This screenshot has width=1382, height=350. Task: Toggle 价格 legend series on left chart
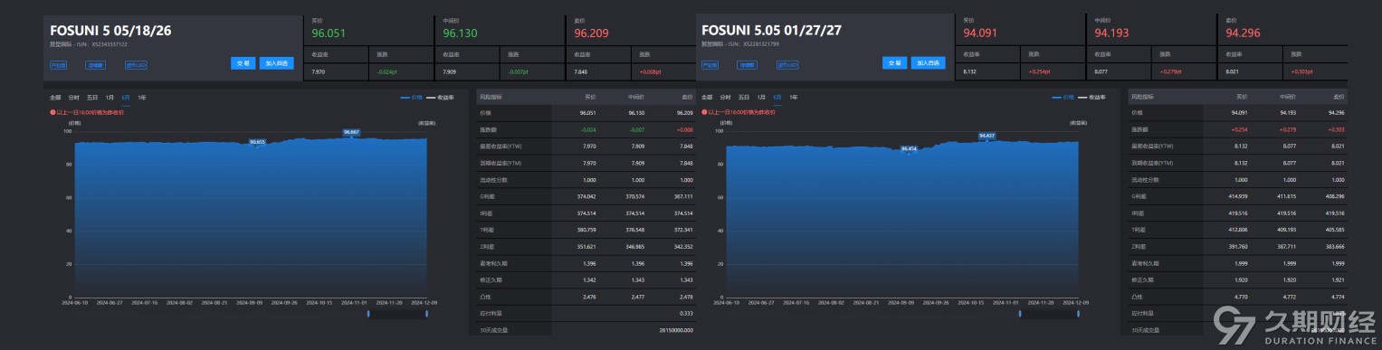pos(411,97)
